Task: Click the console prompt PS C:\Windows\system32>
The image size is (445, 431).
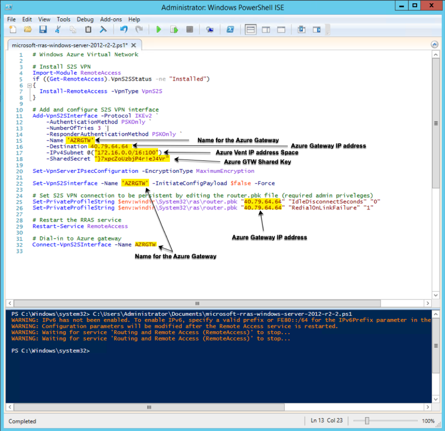Action: tap(51, 351)
